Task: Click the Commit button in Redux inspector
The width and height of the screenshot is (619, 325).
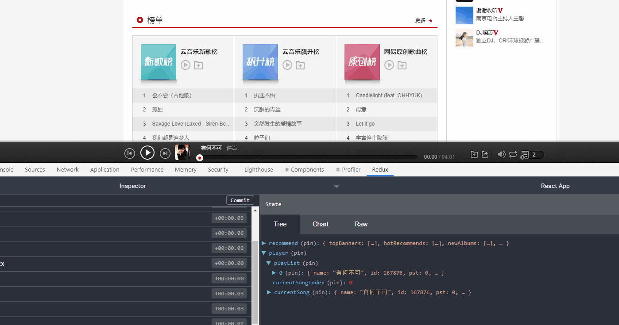Action: coord(240,200)
